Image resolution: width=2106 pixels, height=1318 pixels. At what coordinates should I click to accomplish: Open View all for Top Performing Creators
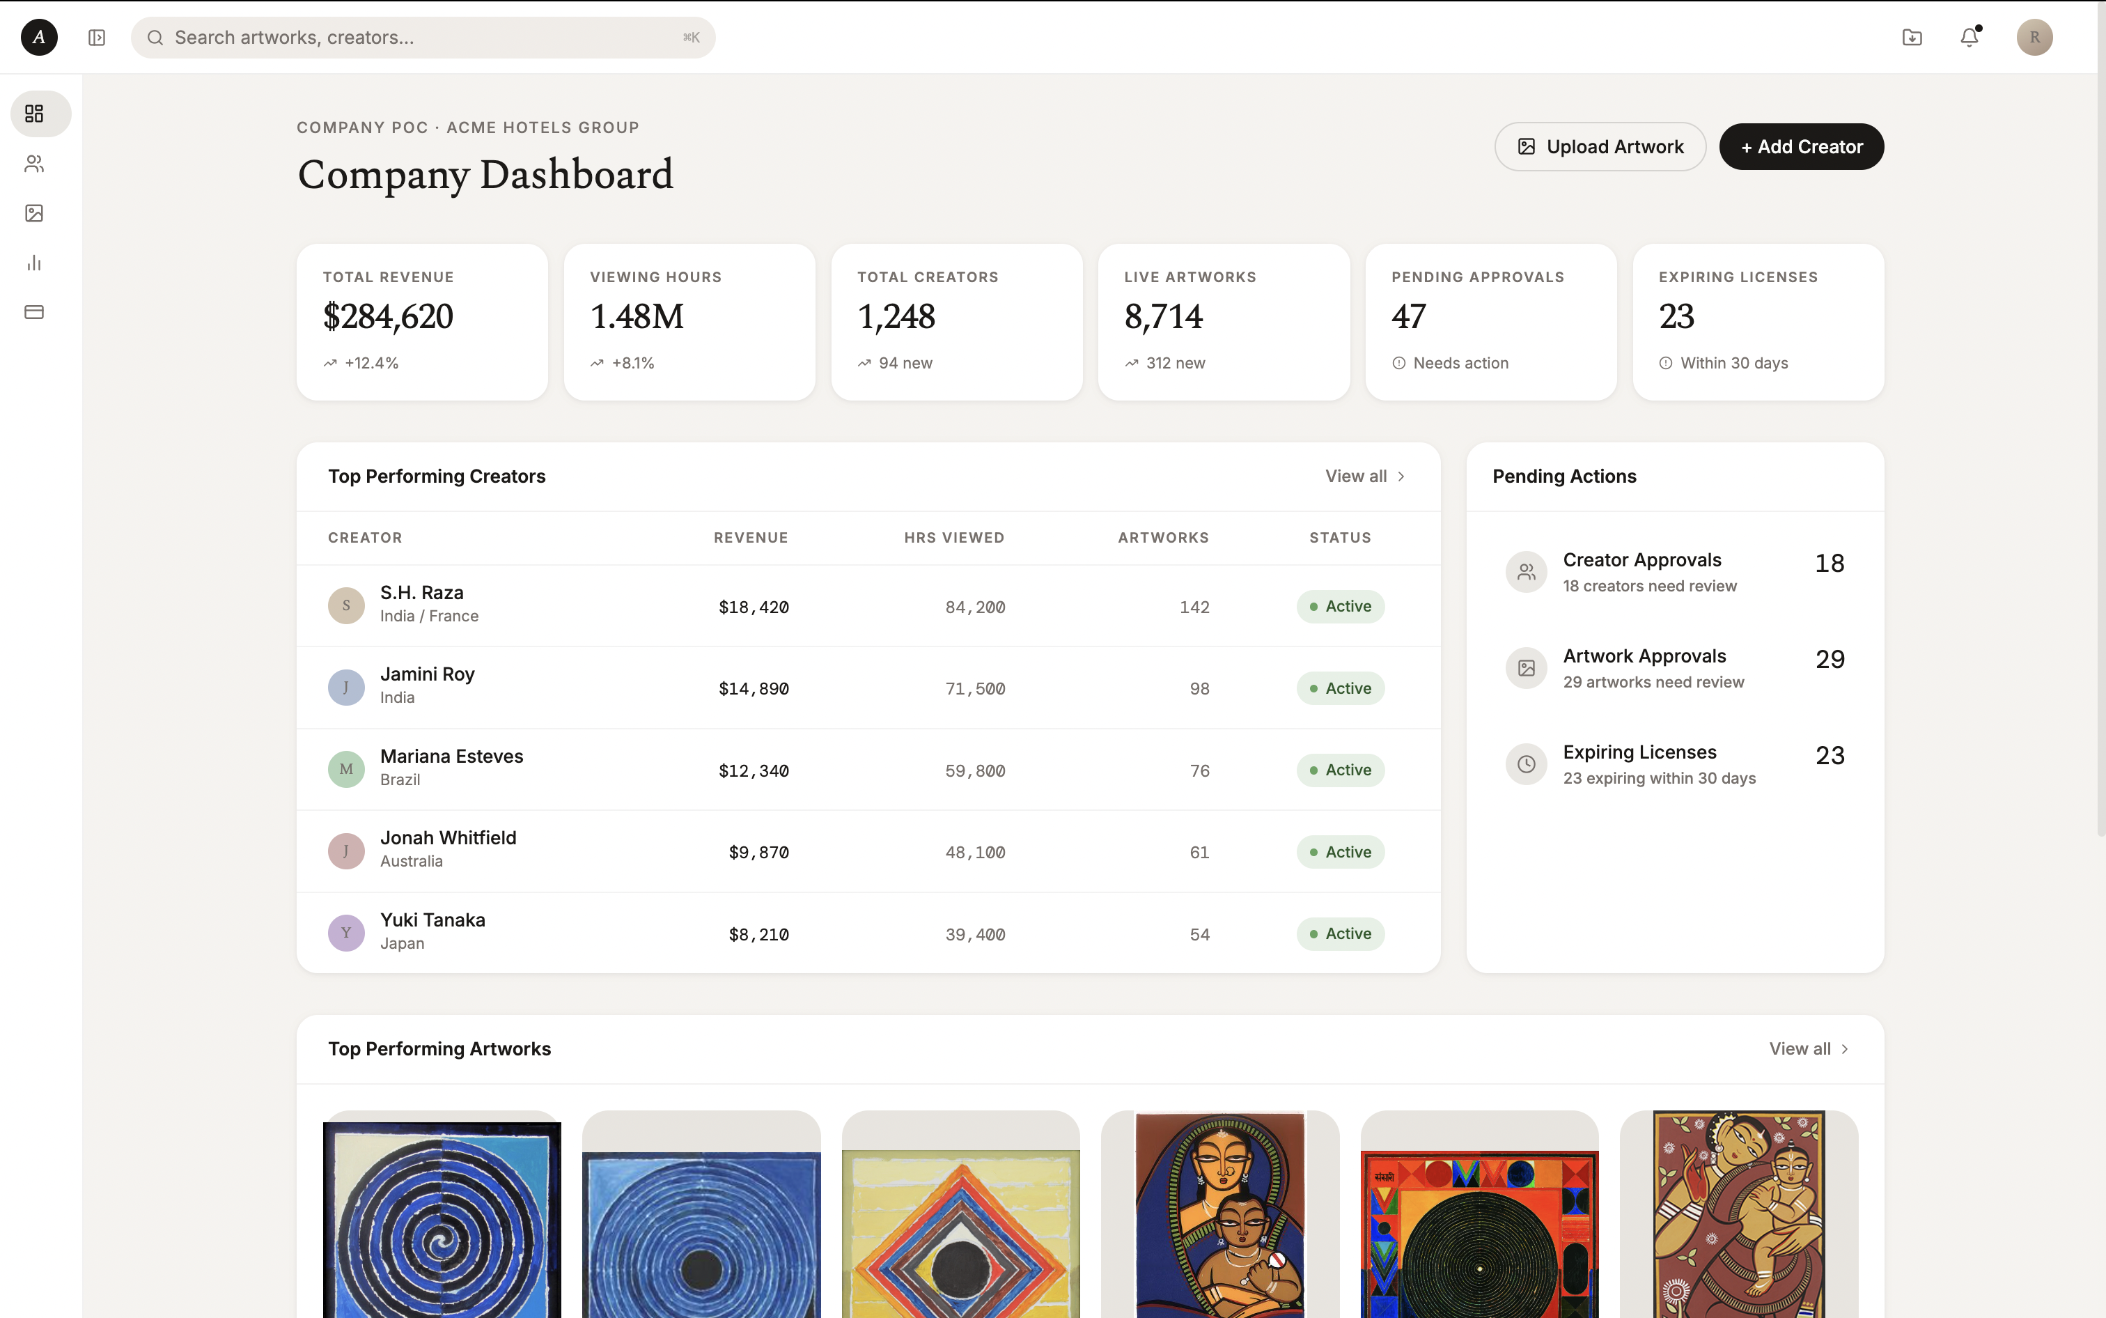(x=1366, y=476)
